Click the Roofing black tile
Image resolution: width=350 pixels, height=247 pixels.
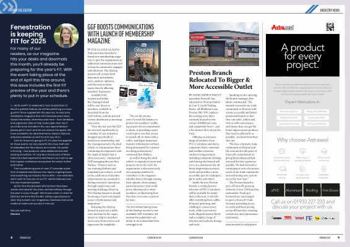[x=312, y=190]
